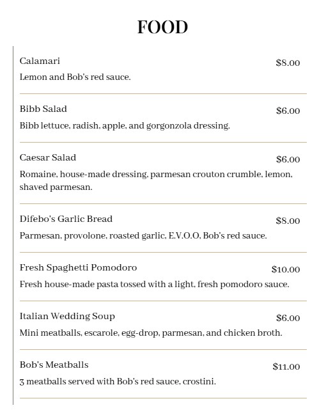Click the Calamari $8.00 price
This screenshot has width=326, height=417.
pyautogui.click(x=288, y=63)
